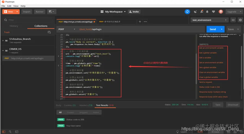
Task: Click the blue sync status icon
Action: tap(187, 12)
